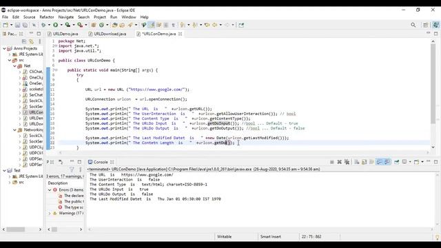Toggle Show Console When Standard Out Changes
The width and height of the screenshot is (441, 248).
tap(380, 162)
